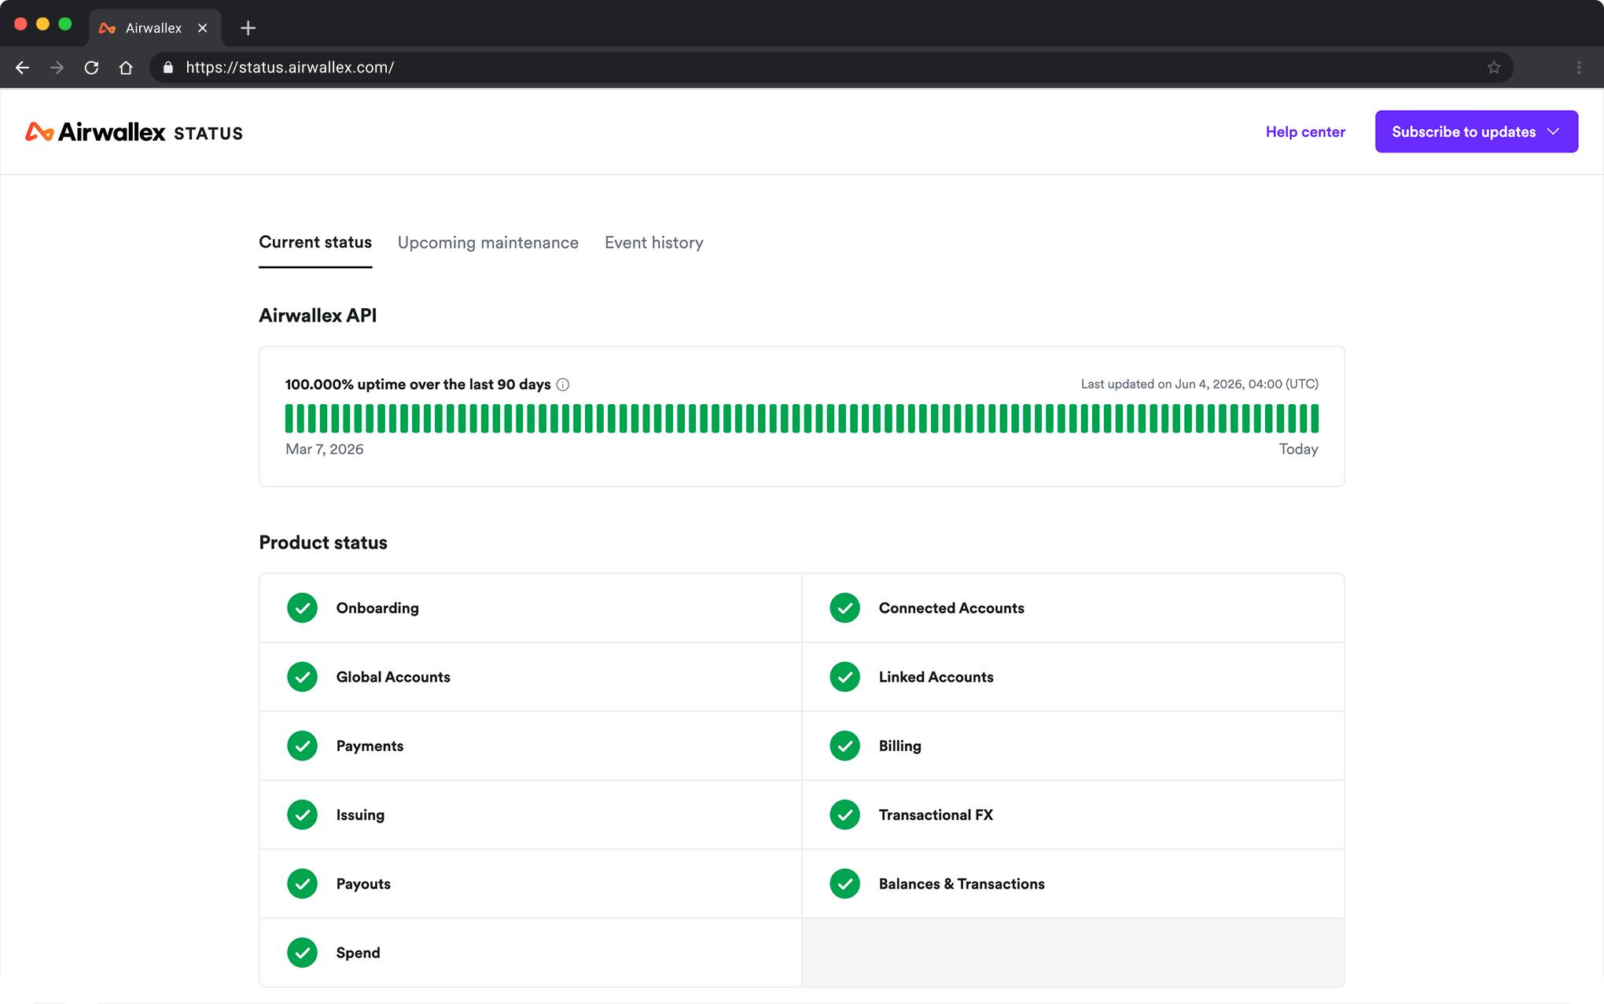Open the browser three-dot menu
This screenshot has height=1004, width=1604.
(1579, 68)
